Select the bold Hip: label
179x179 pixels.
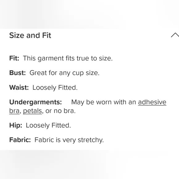16,125
